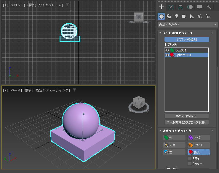The height and width of the screenshot is (173, 219).
Task: Choose the 交差 intersect operation
Action: point(174,145)
